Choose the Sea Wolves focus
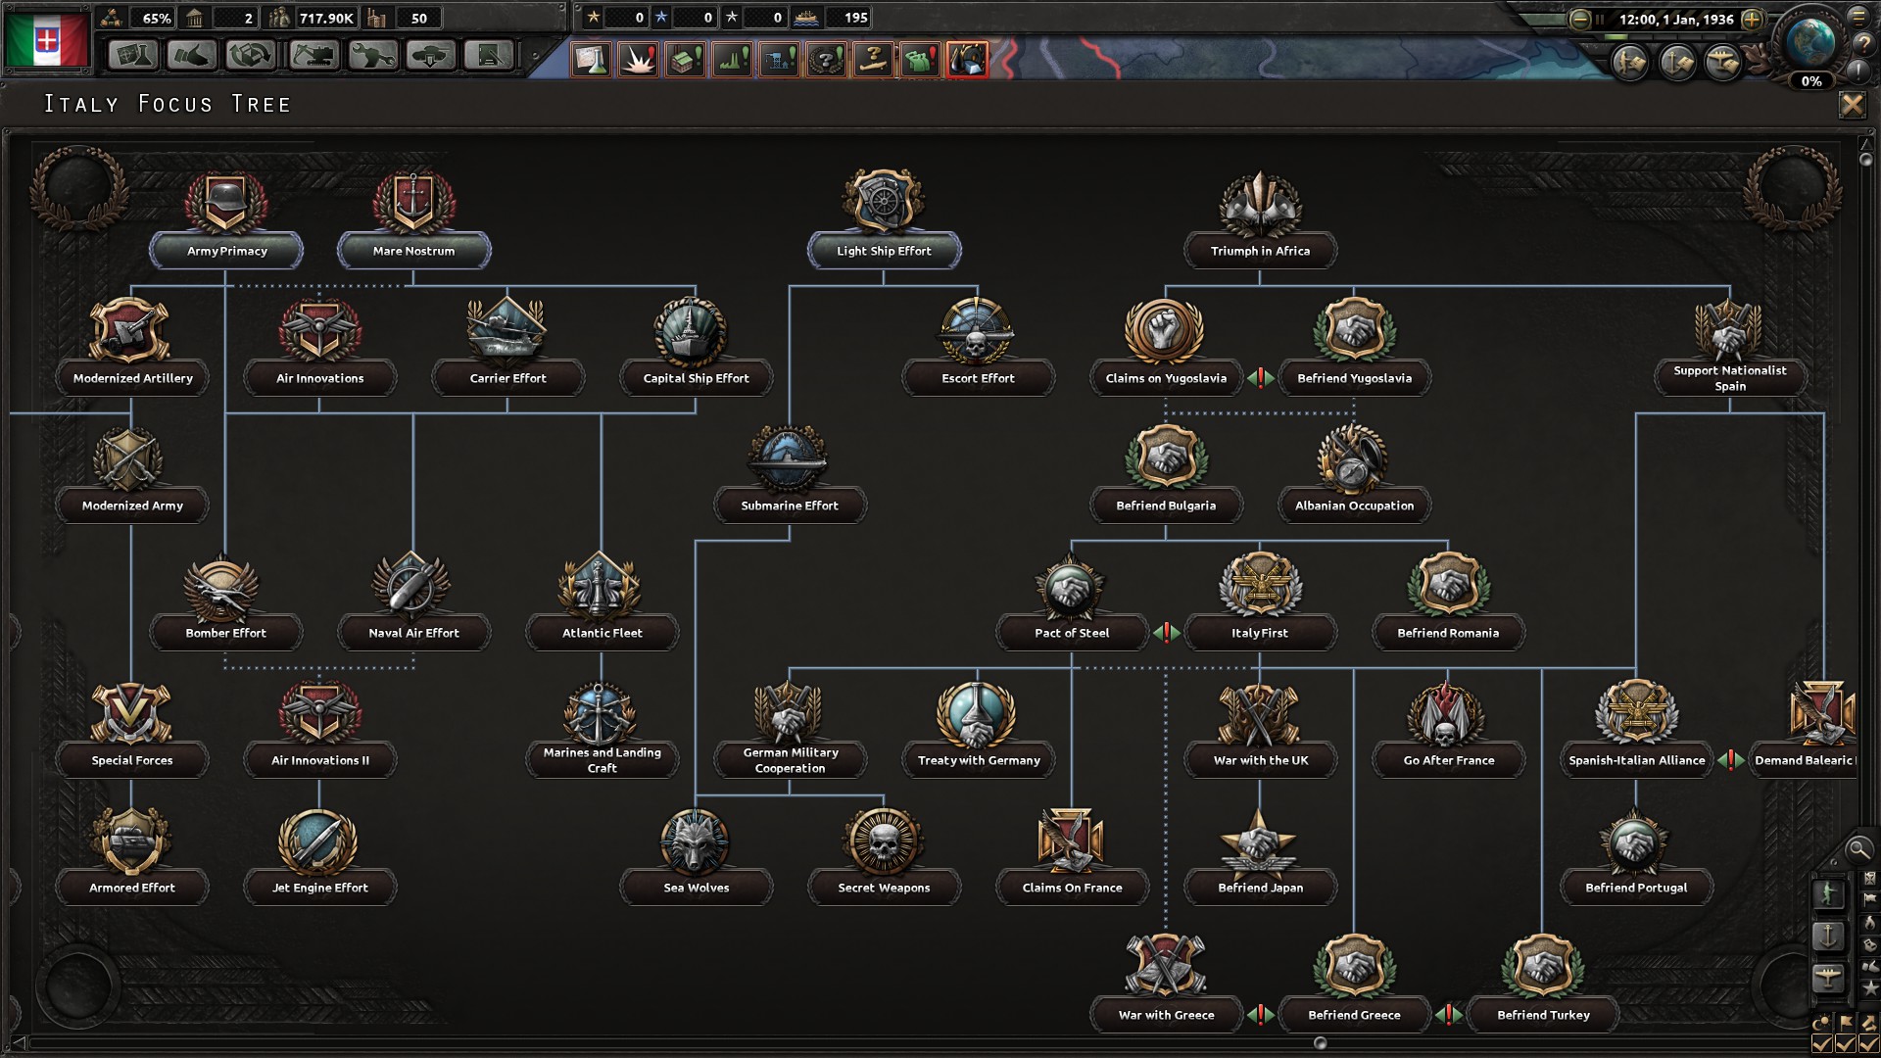The image size is (1881, 1058). [696, 857]
